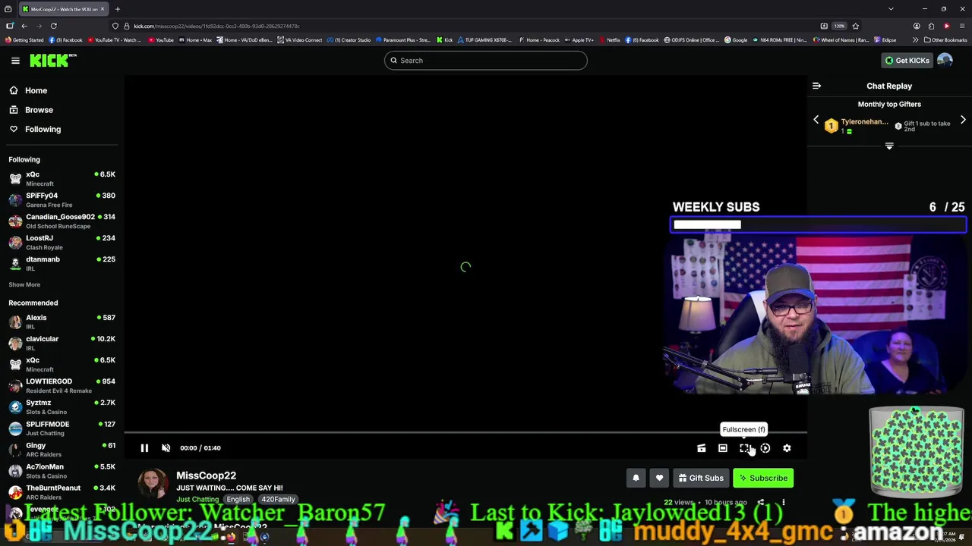Image resolution: width=972 pixels, height=546 pixels.
Task: Open the 120% zoom level indicator
Action: tap(839, 26)
